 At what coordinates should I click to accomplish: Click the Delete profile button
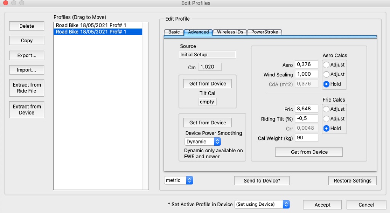coord(27,26)
